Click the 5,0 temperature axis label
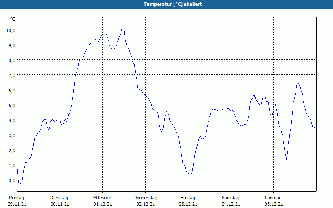This screenshot has width=333, height=208. click(11, 105)
